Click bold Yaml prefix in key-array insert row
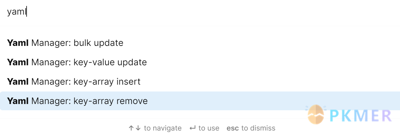The height and width of the screenshot is (135, 400). point(18,82)
